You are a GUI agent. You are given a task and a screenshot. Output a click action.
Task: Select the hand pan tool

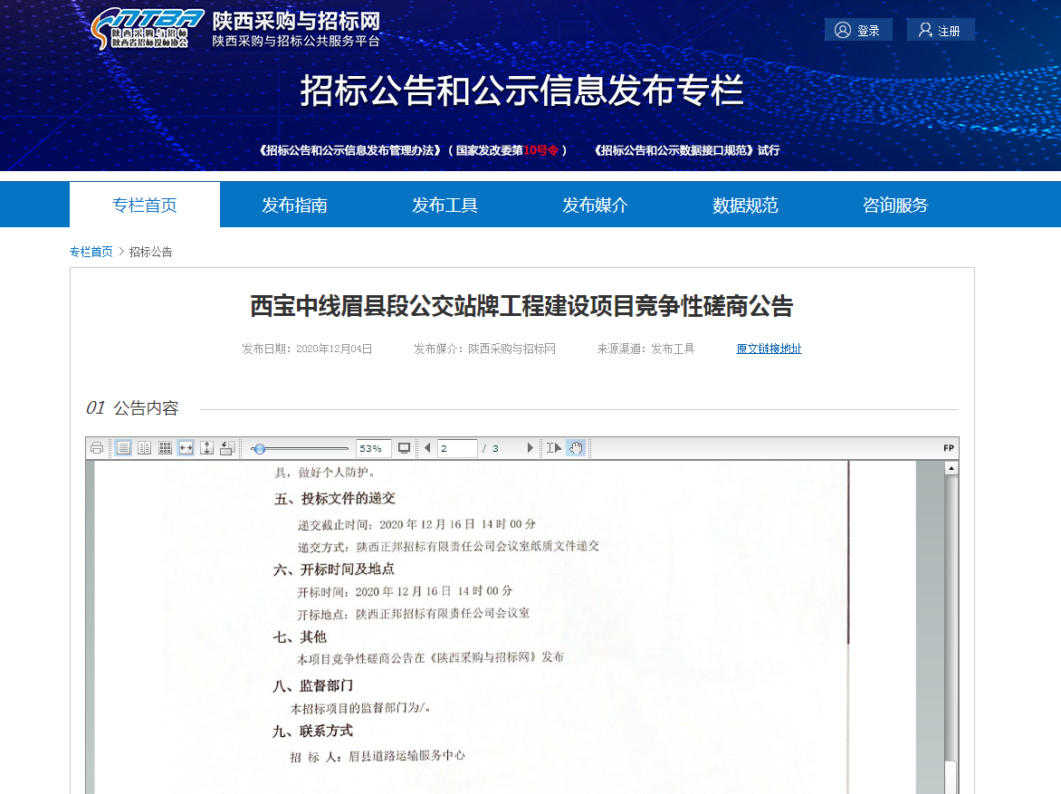point(576,448)
